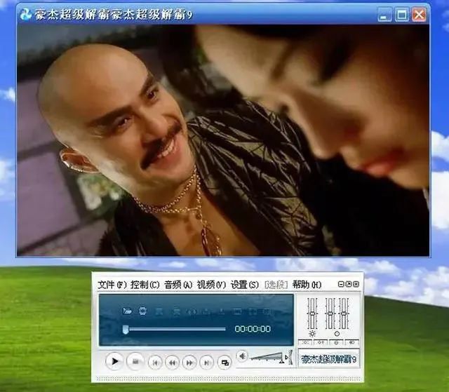
Task: Click the circle icon under the right sliders
Action: [x=337, y=334]
